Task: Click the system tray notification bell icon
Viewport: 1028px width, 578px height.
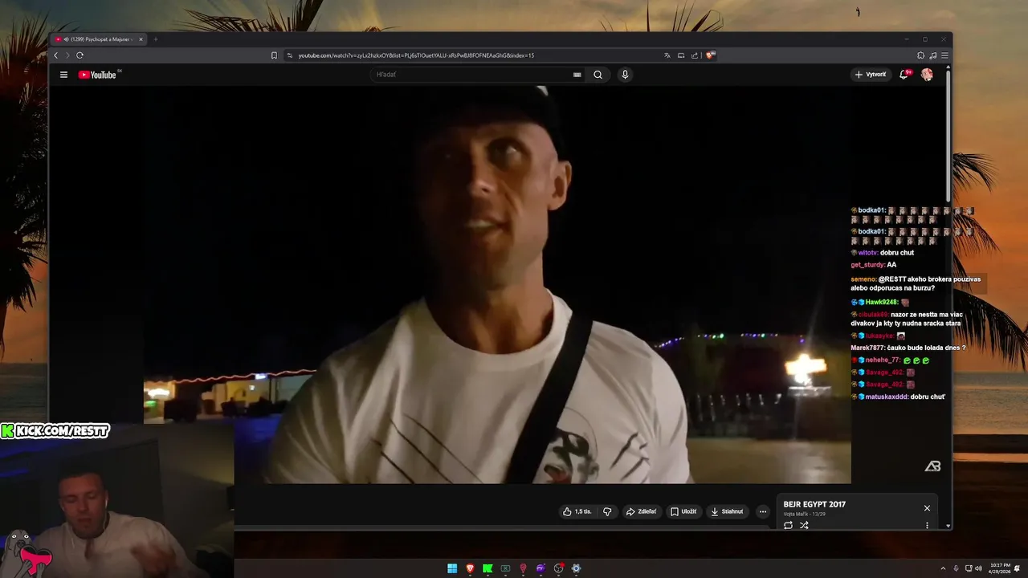Action: (x=1018, y=568)
